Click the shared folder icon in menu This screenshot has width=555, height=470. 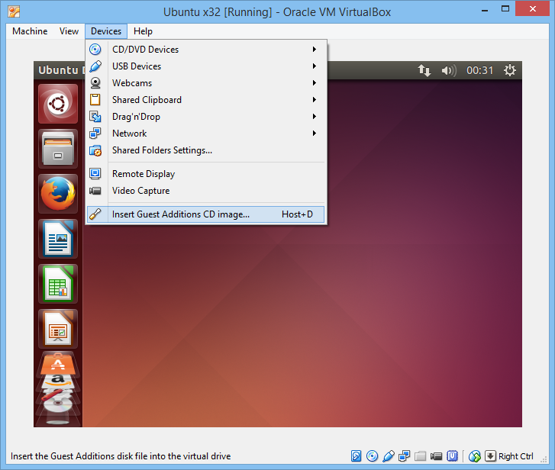(95, 150)
